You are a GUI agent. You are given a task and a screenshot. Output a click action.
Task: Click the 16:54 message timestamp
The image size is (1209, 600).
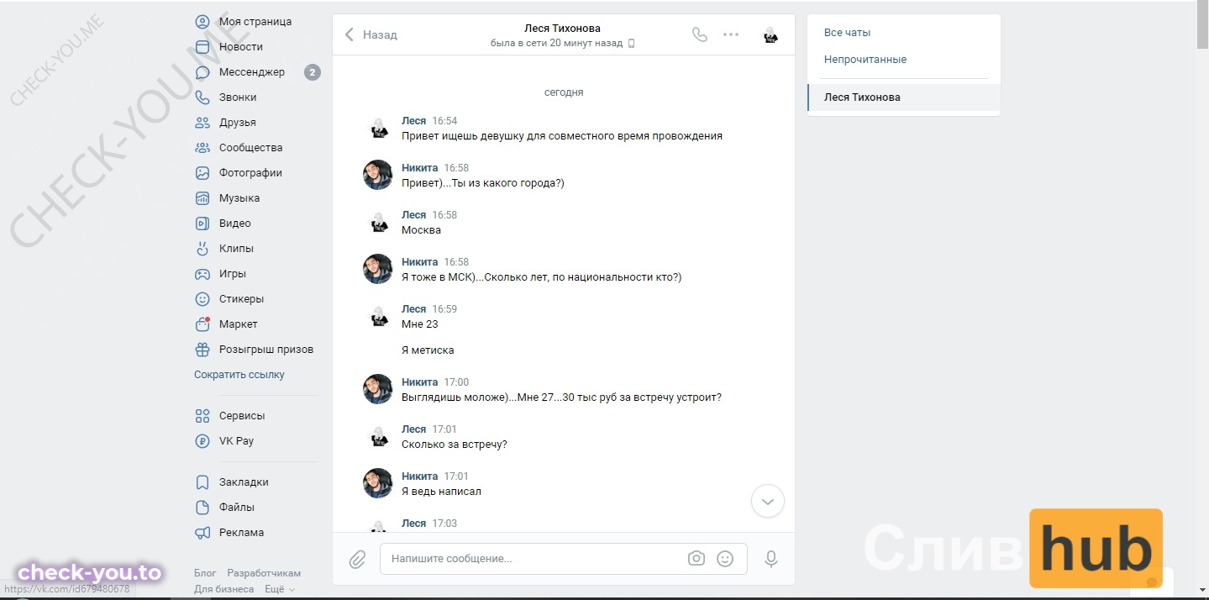[444, 121]
